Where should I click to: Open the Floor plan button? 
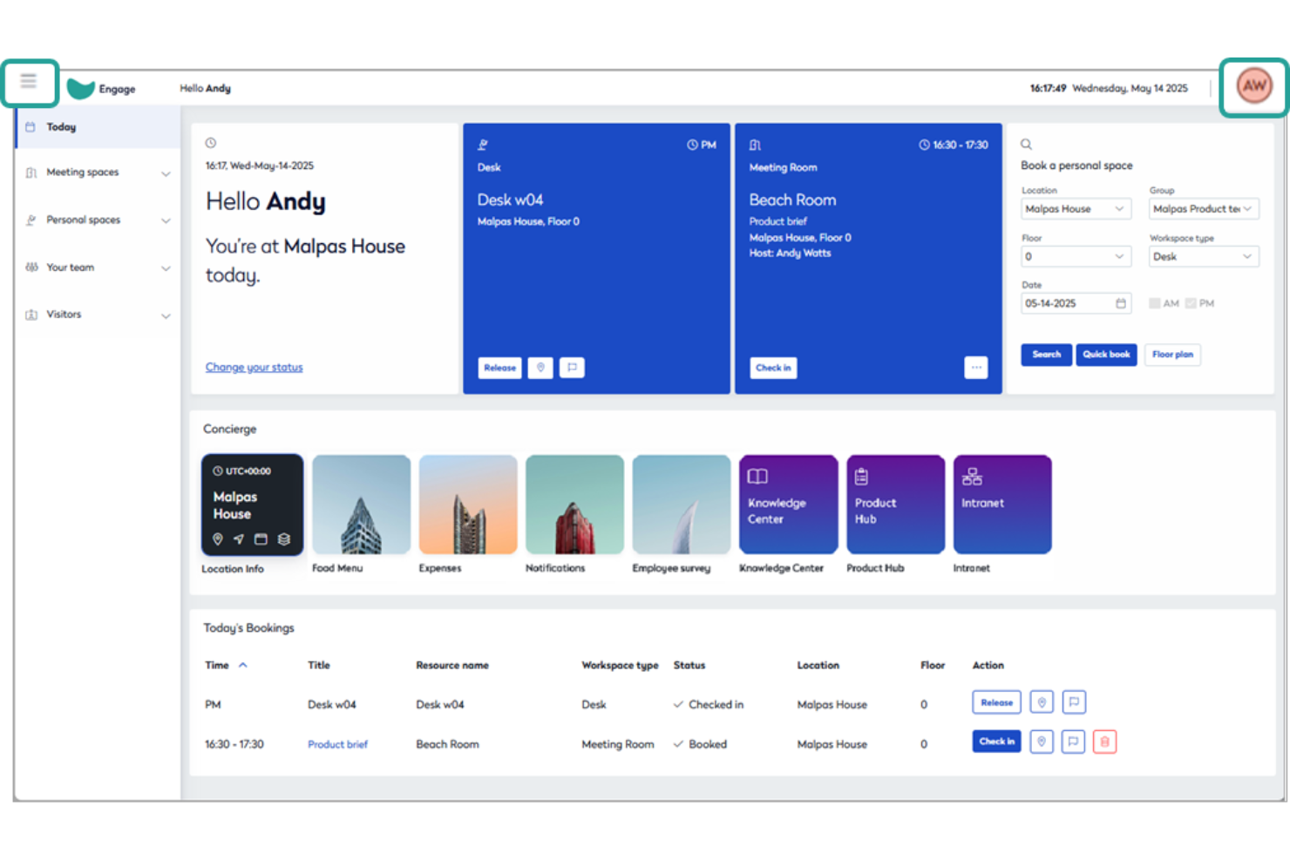coord(1172,355)
